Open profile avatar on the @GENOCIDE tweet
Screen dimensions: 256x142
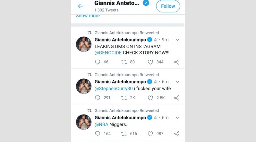pyautogui.click(x=84, y=44)
